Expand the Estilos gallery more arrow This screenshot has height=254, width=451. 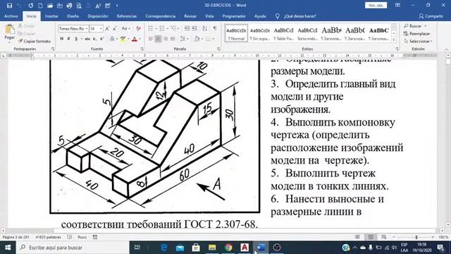coord(394,40)
